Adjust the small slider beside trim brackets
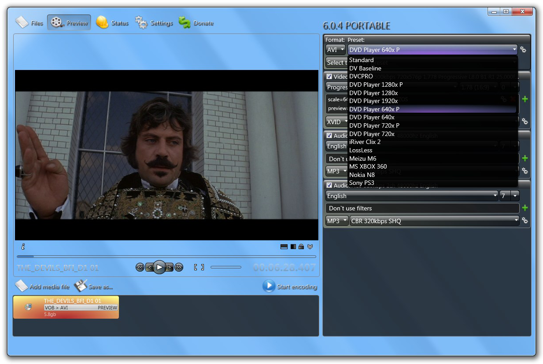 pyautogui.click(x=226, y=267)
